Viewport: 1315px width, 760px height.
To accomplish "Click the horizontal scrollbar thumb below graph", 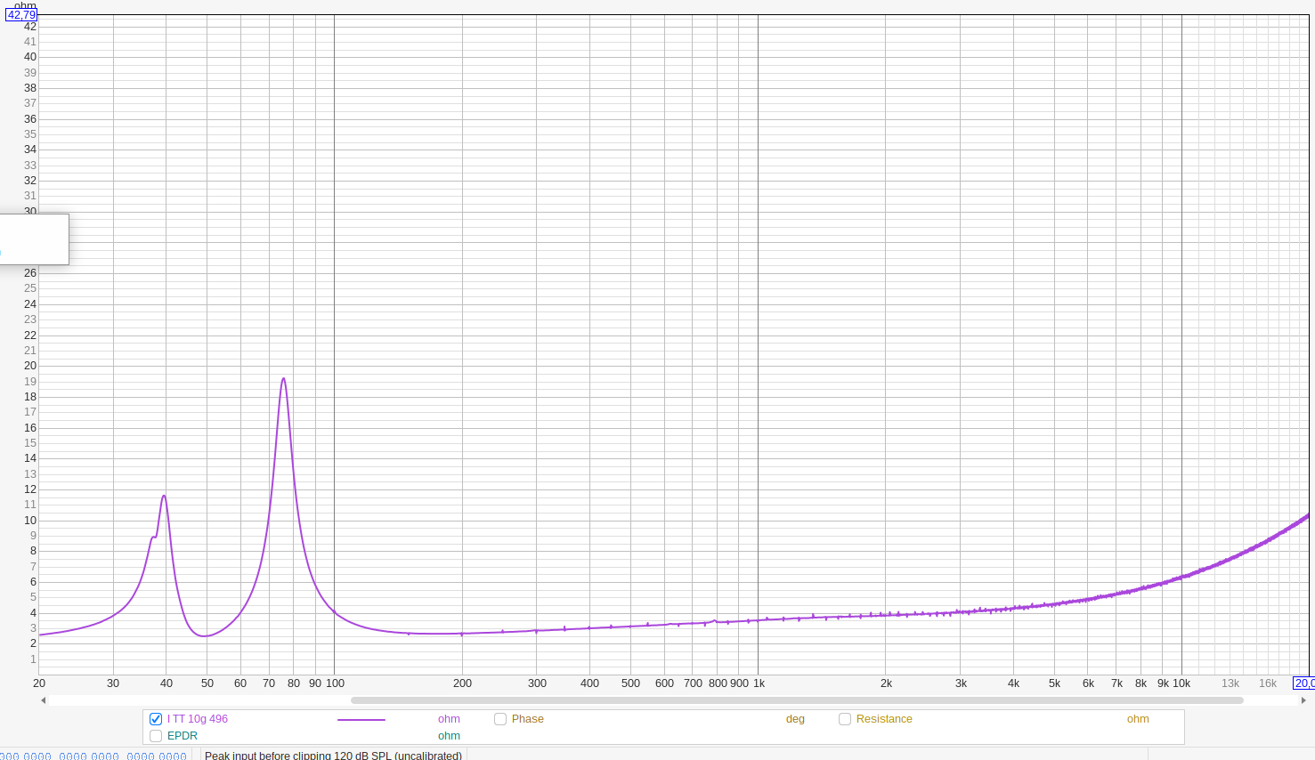I will click(796, 700).
